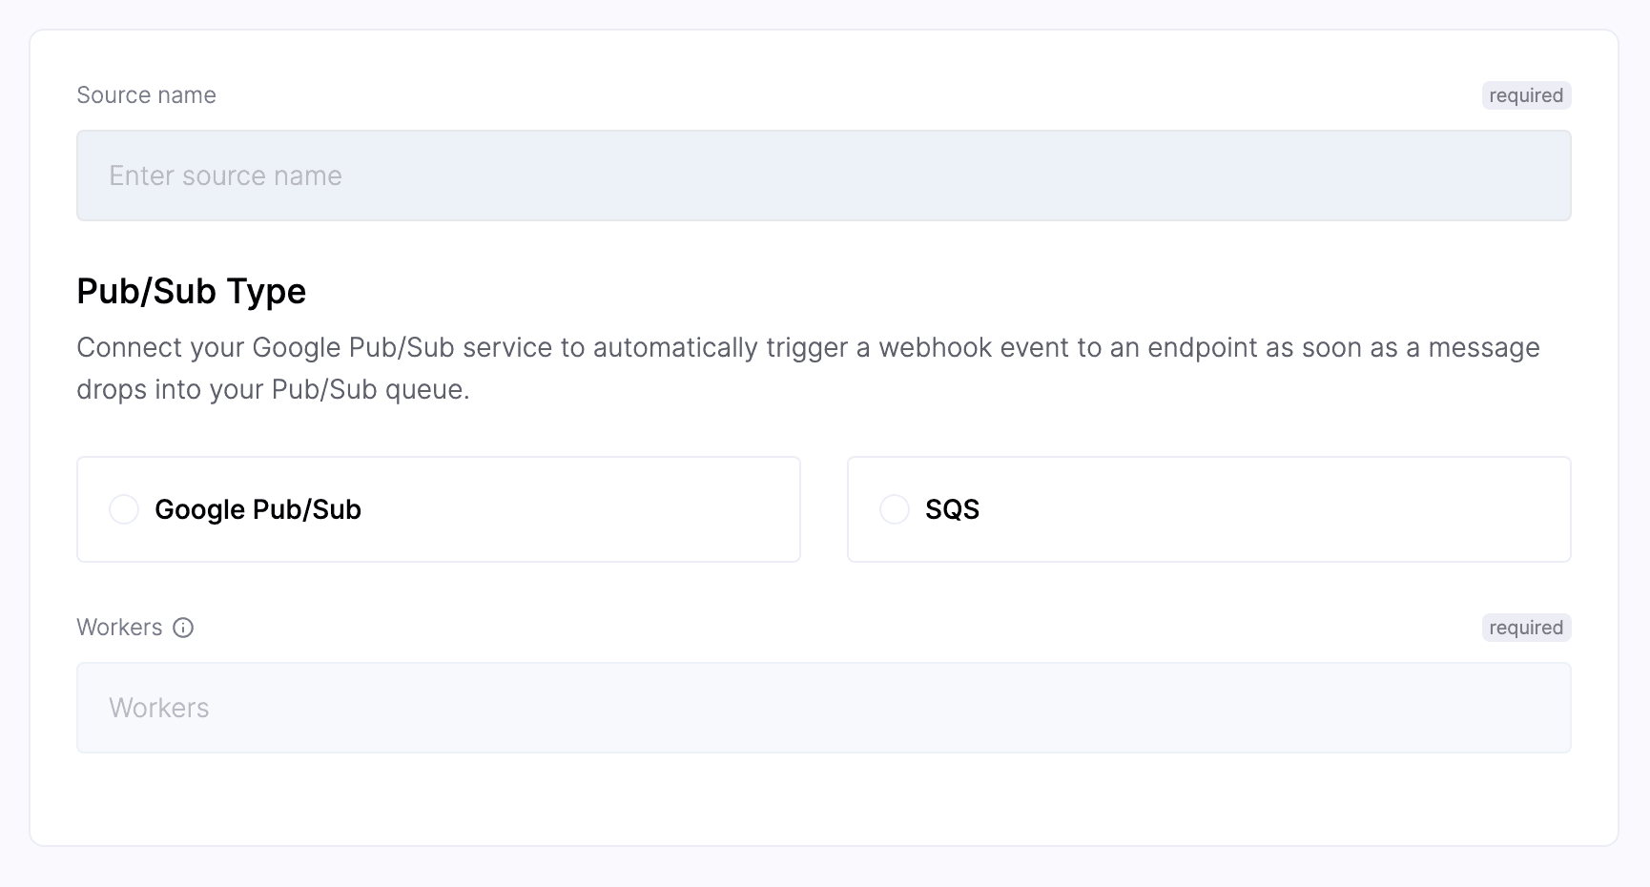Click the SQS card
Image resolution: width=1650 pixels, height=887 pixels.
pyautogui.click(x=1208, y=509)
